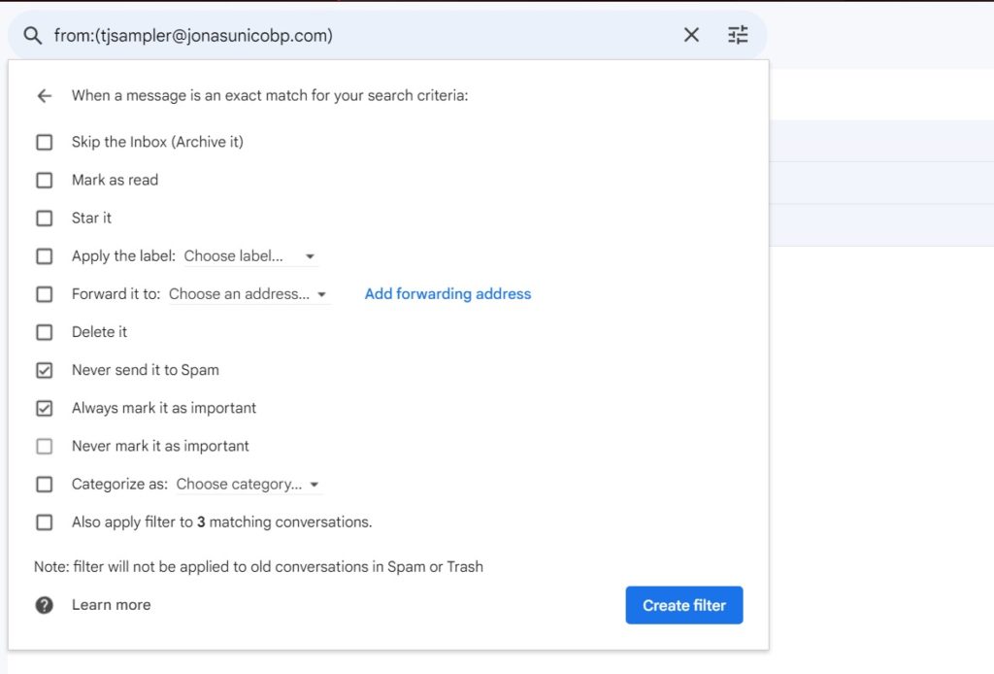Select the Delete it checkbox

tap(44, 332)
